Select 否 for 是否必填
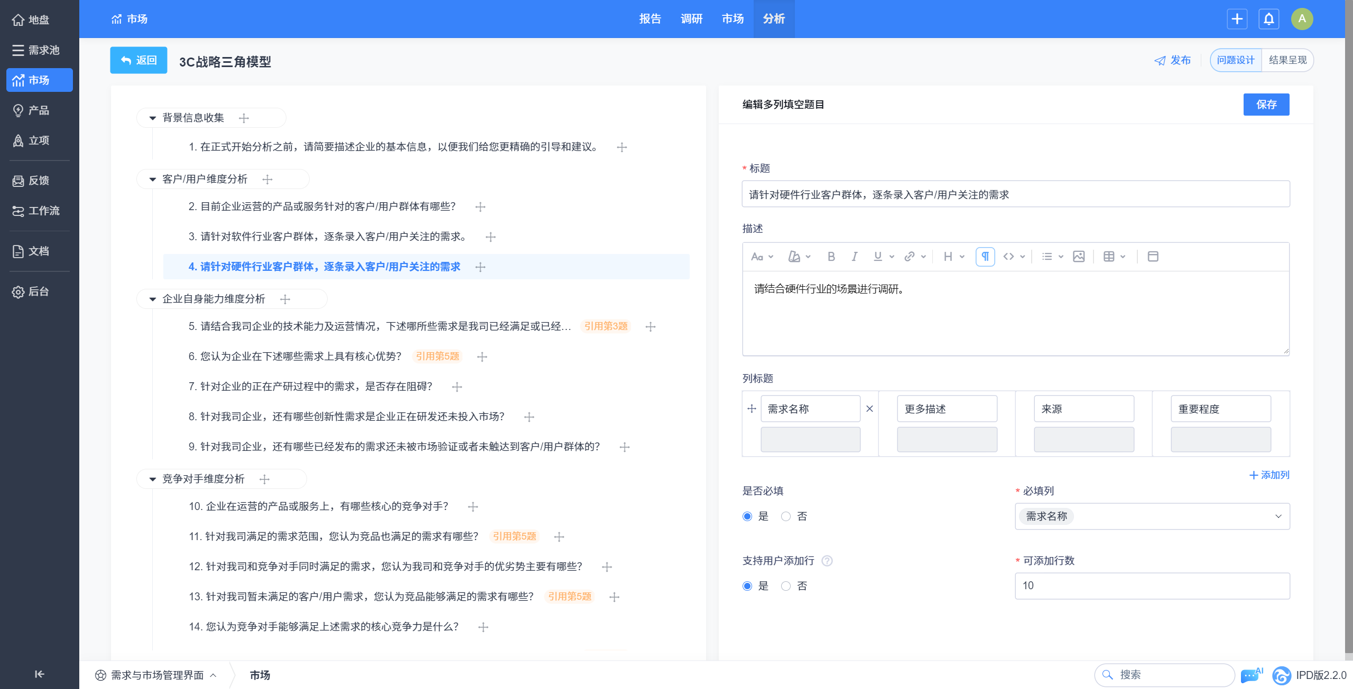 [x=786, y=516]
